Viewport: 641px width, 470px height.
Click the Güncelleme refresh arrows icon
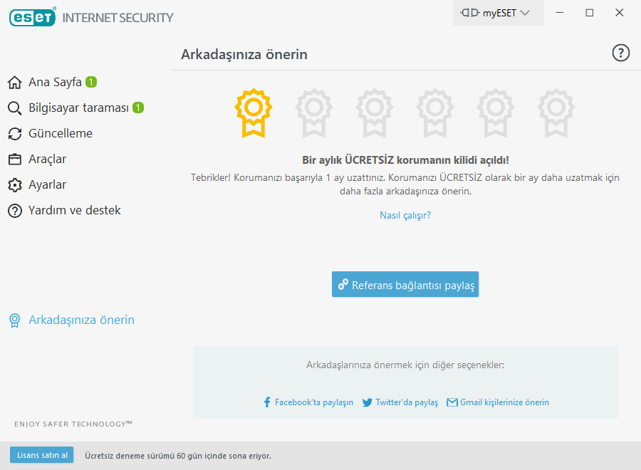[x=15, y=134]
